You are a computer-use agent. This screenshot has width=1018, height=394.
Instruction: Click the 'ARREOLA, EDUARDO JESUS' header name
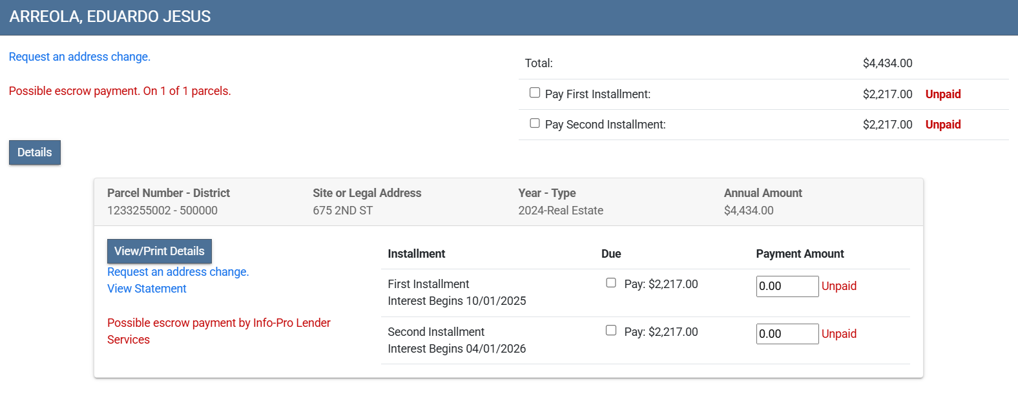pyautogui.click(x=110, y=17)
